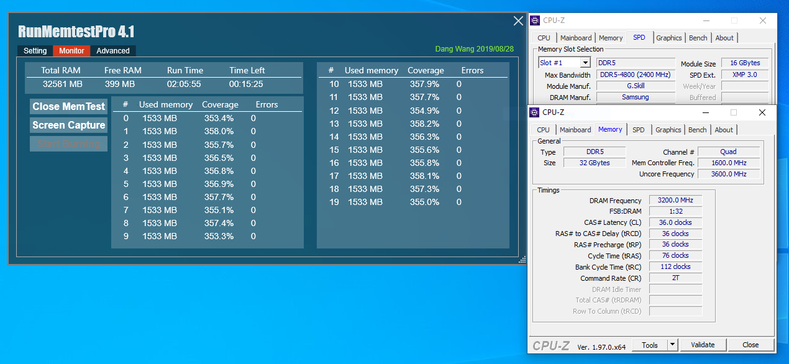Image resolution: width=789 pixels, height=364 pixels.
Task: Click the coverage value 355.0% for thread 19
Action: (425, 202)
